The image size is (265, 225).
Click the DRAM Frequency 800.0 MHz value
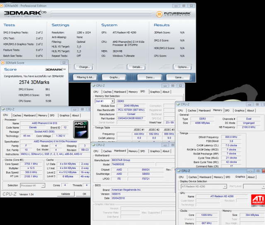(231, 137)
